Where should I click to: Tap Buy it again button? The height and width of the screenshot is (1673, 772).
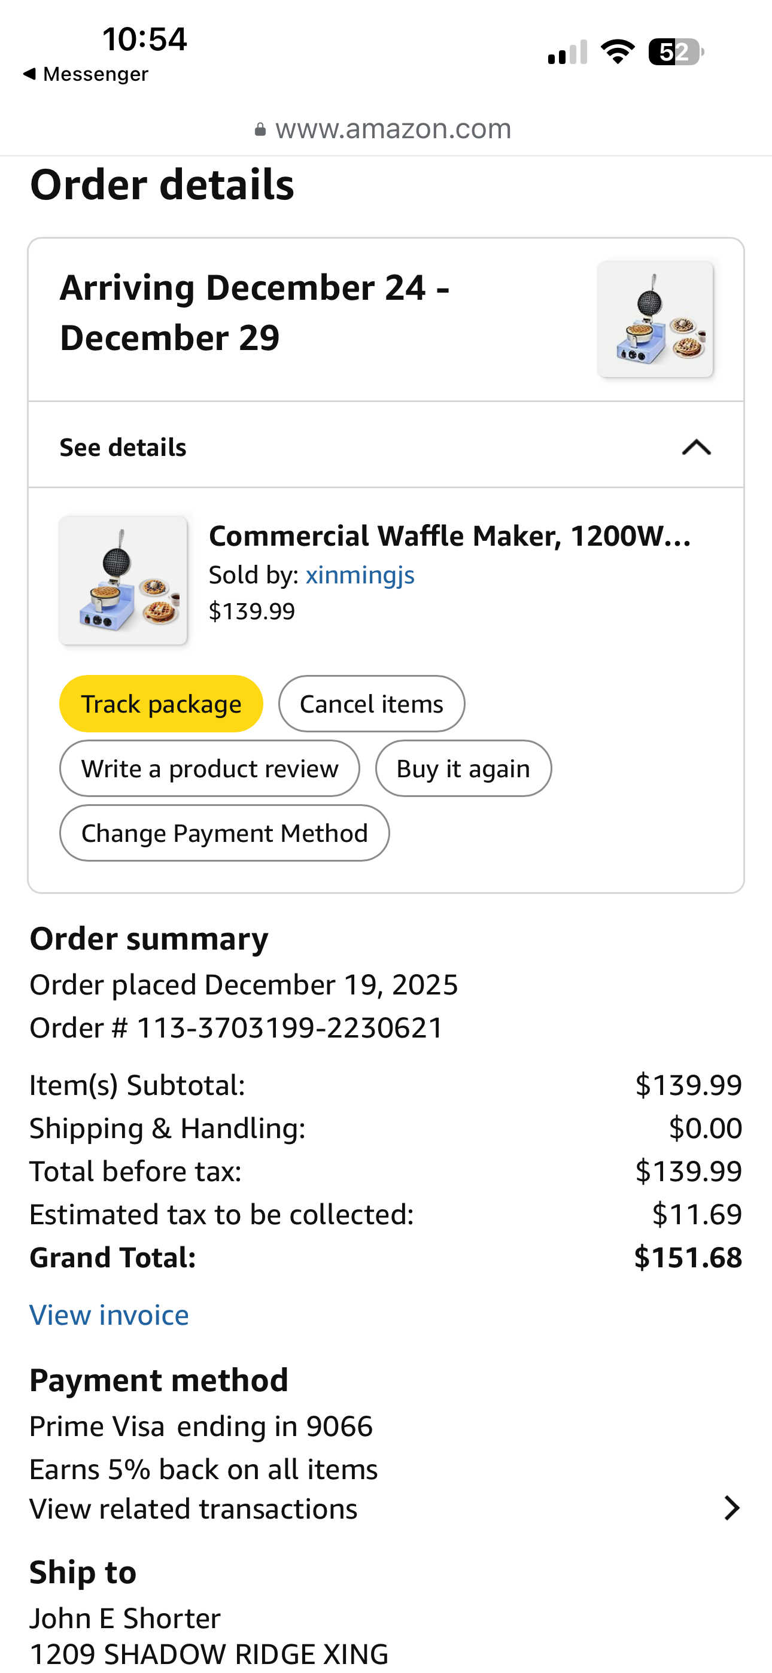[x=463, y=769]
